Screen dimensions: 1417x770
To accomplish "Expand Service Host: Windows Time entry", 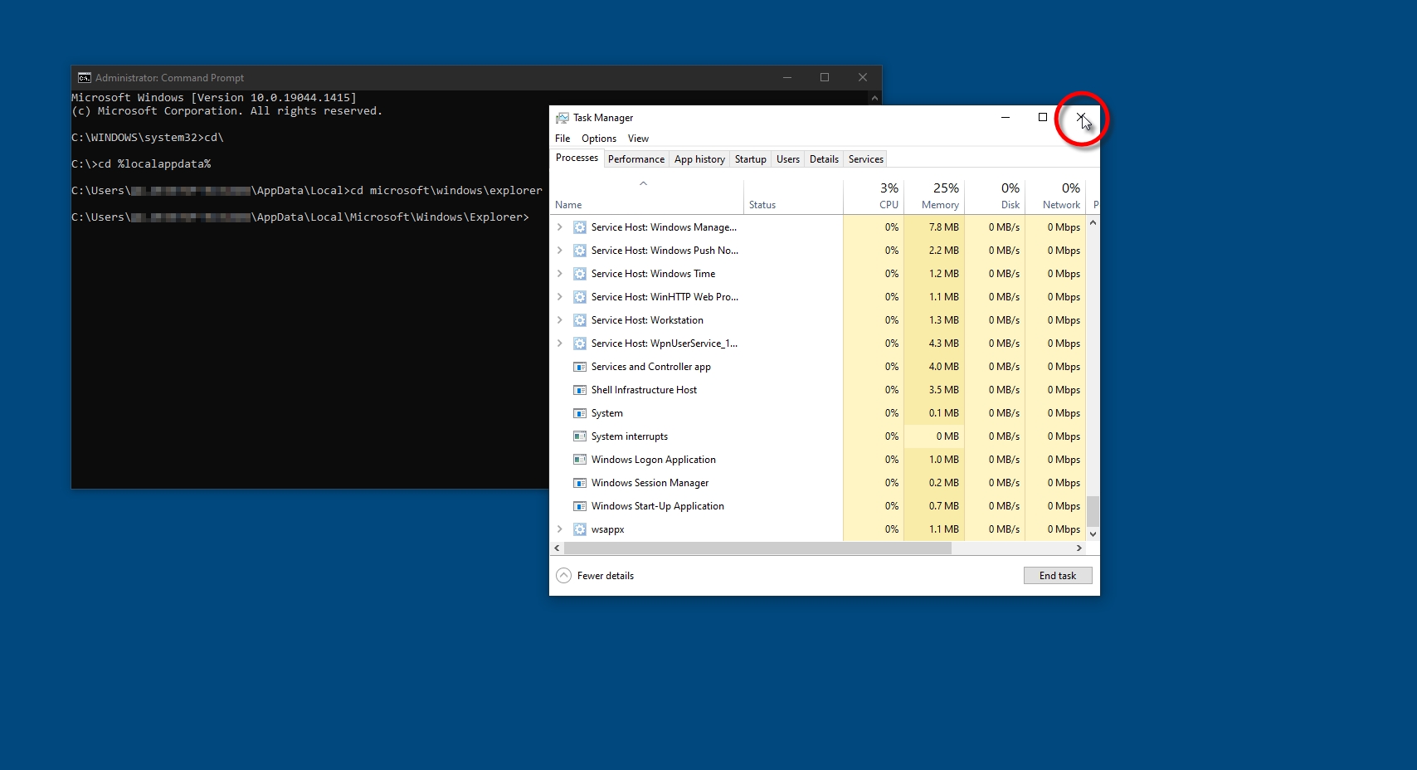I will pos(560,274).
